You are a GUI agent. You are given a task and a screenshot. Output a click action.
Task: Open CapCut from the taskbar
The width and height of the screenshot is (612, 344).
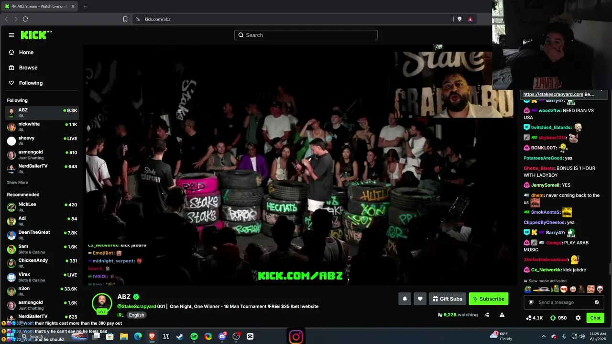pyautogui.click(x=250, y=336)
